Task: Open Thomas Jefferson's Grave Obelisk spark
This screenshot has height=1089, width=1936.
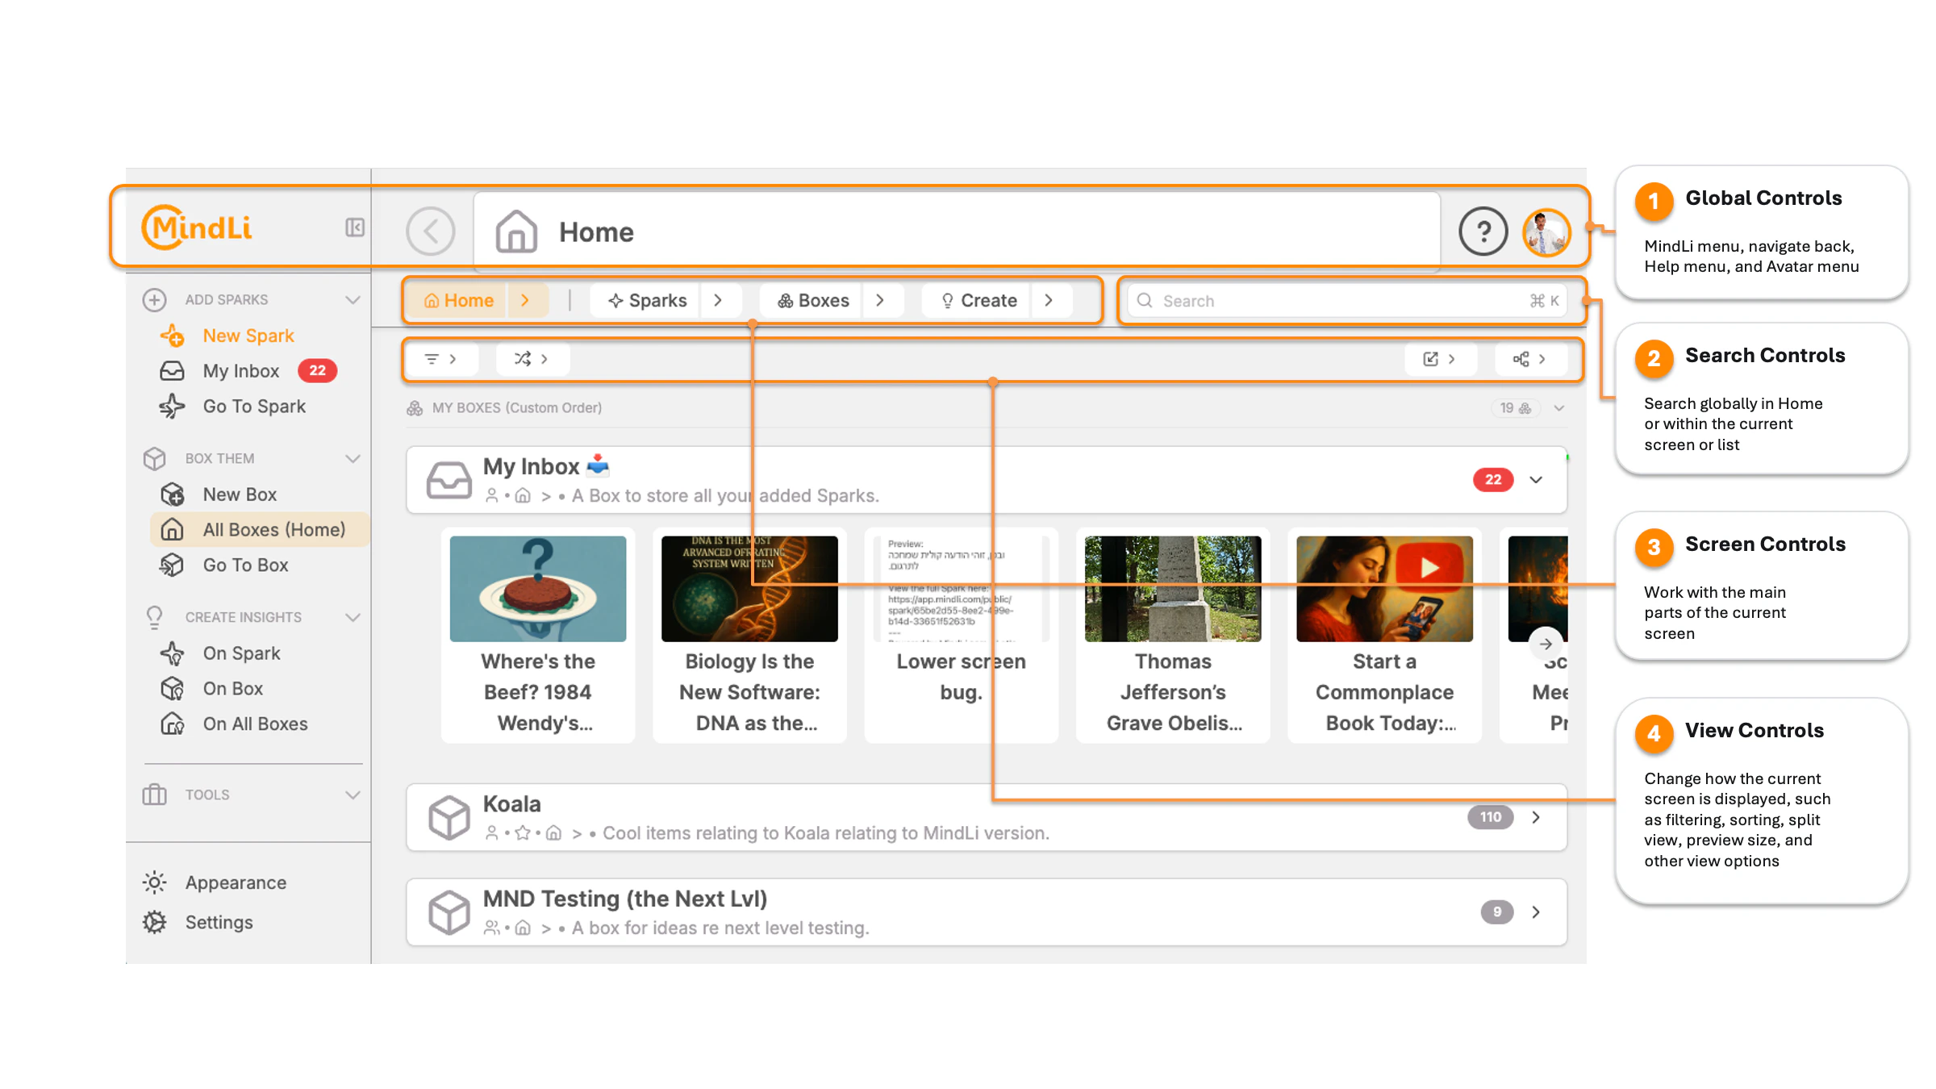Action: tap(1173, 635)
